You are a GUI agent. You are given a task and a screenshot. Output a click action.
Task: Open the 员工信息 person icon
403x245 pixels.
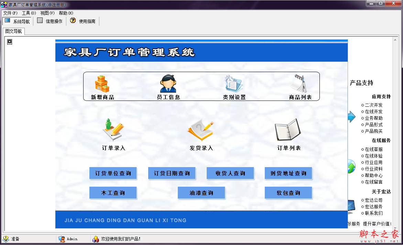click(168, 84)
